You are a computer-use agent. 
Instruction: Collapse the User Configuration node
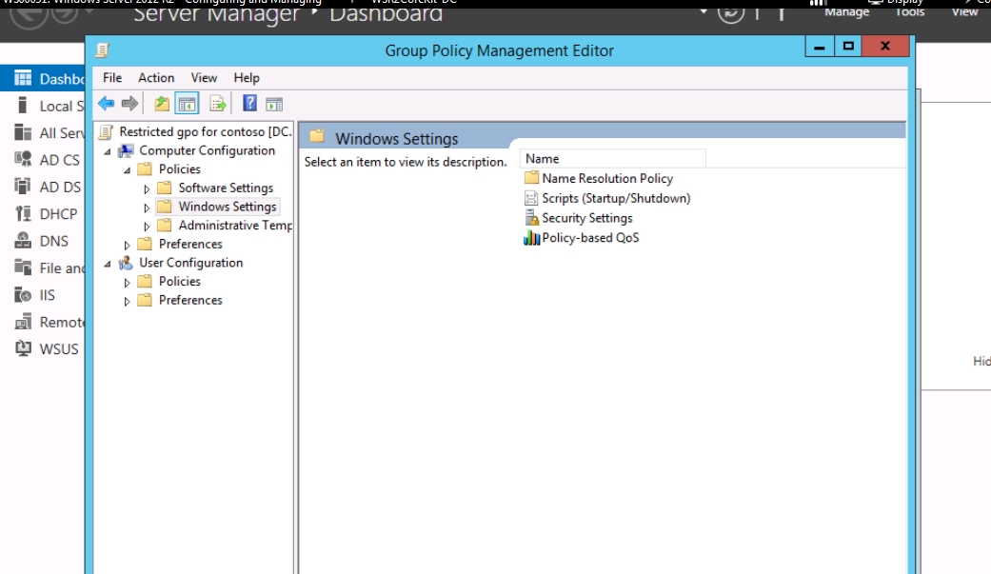[108, 263]
